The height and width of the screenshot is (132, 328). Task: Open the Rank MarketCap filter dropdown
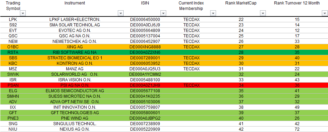[262, 13]
